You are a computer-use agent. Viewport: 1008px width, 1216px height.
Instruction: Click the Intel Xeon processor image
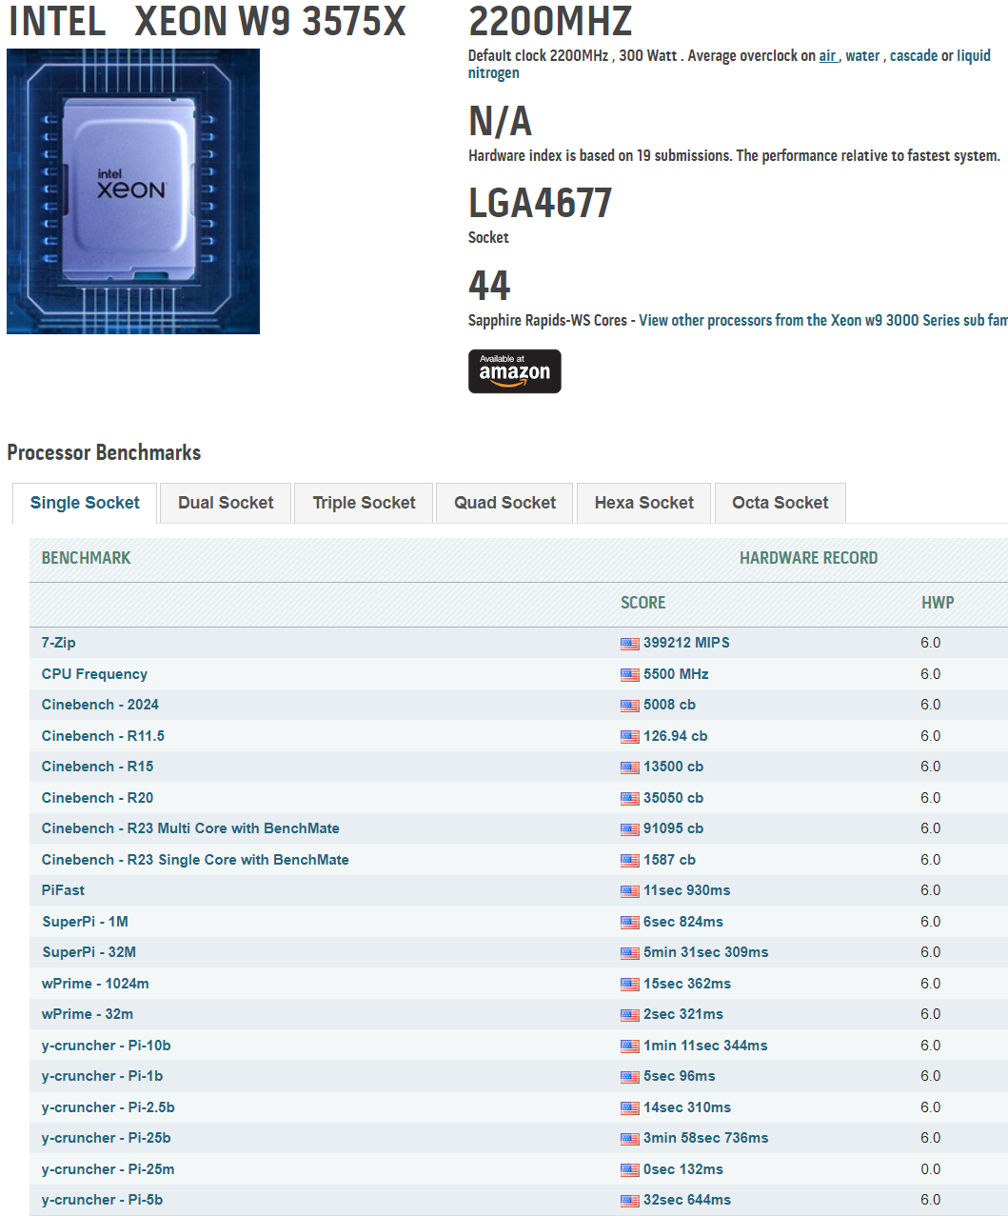click(133, 191)
